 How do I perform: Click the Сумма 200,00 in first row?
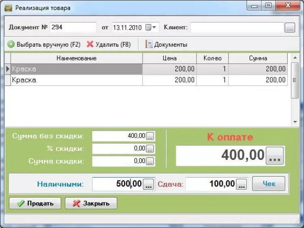[x=258, y=69]
